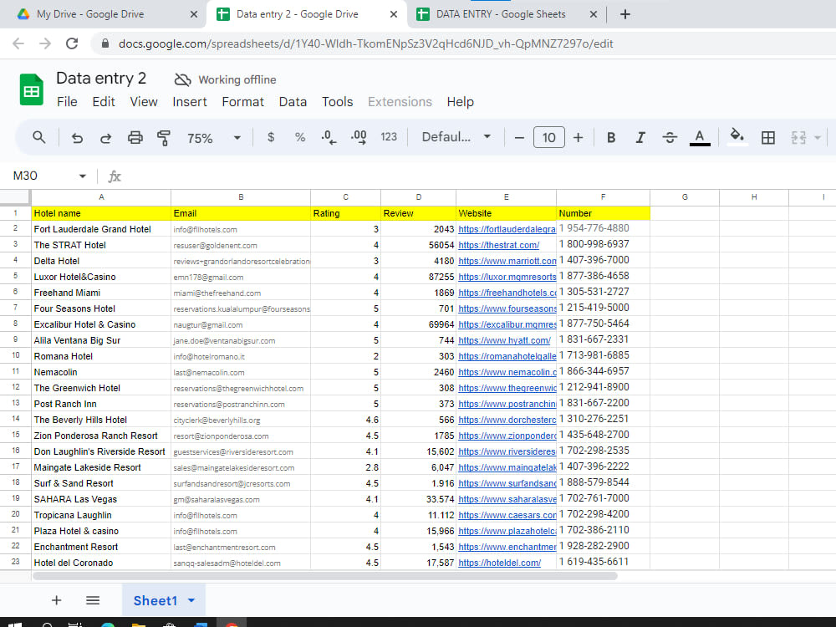Toggle italic formatting
Screen dimensions: 836x627
pos(640,137)
